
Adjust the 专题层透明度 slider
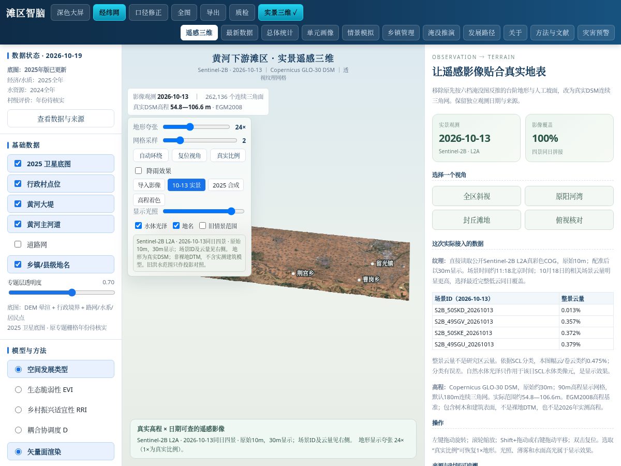tap(61, 293)
